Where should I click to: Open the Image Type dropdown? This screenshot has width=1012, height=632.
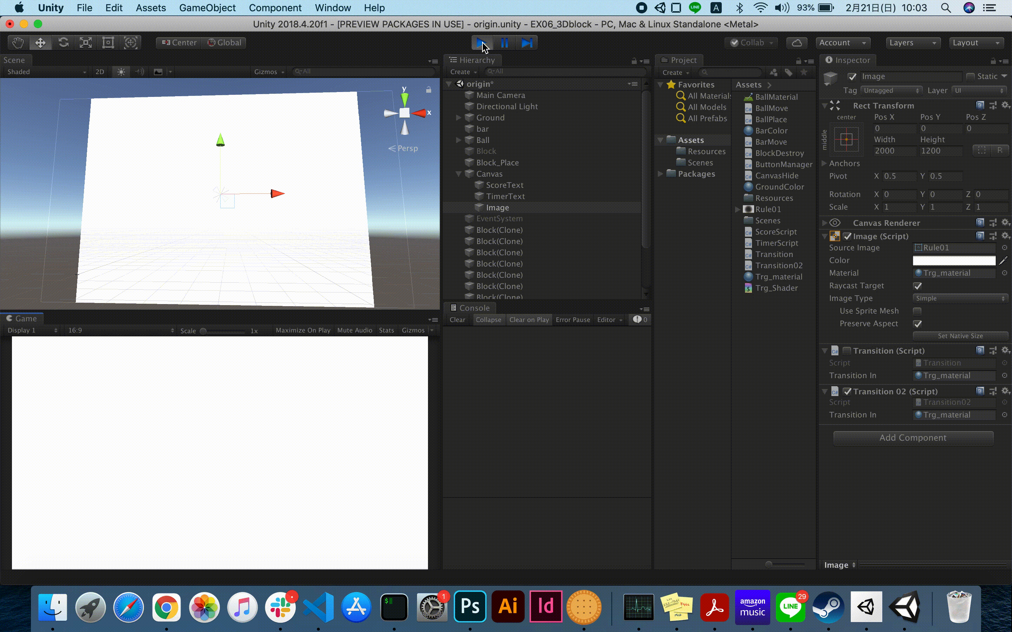coord(960,298)
